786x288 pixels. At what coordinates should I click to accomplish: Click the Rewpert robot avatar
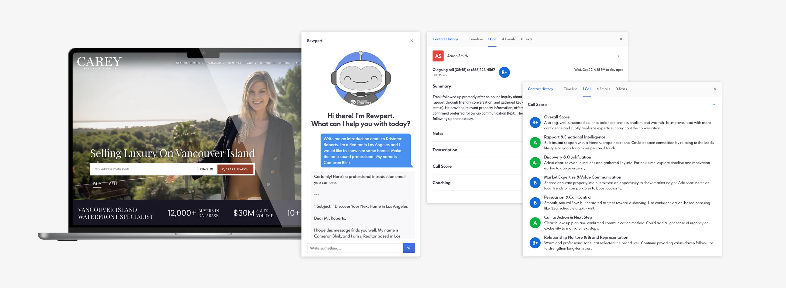pos(361,79)
